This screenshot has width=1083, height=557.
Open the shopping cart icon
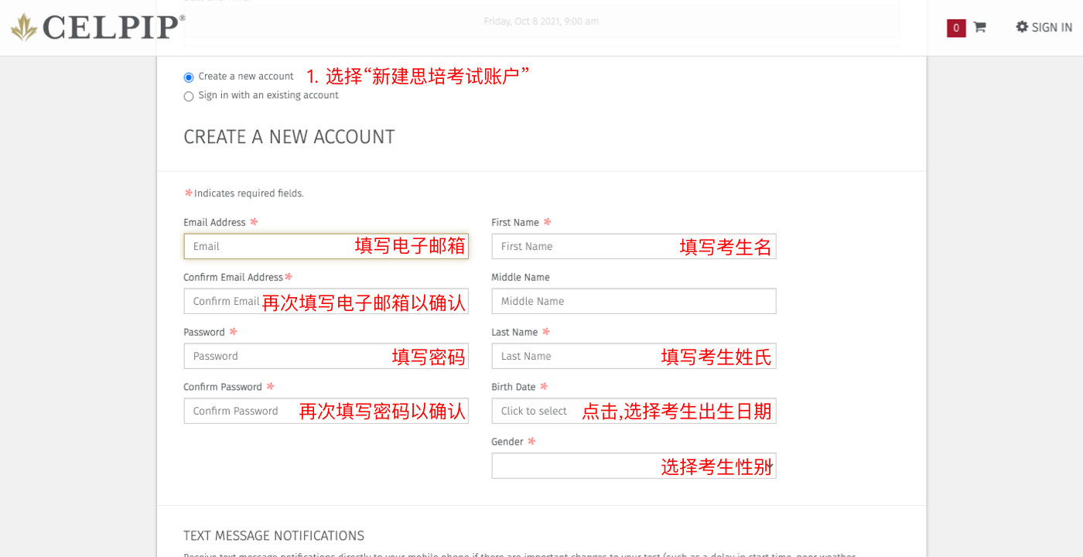pyautogui.click(x=979, y=27)
